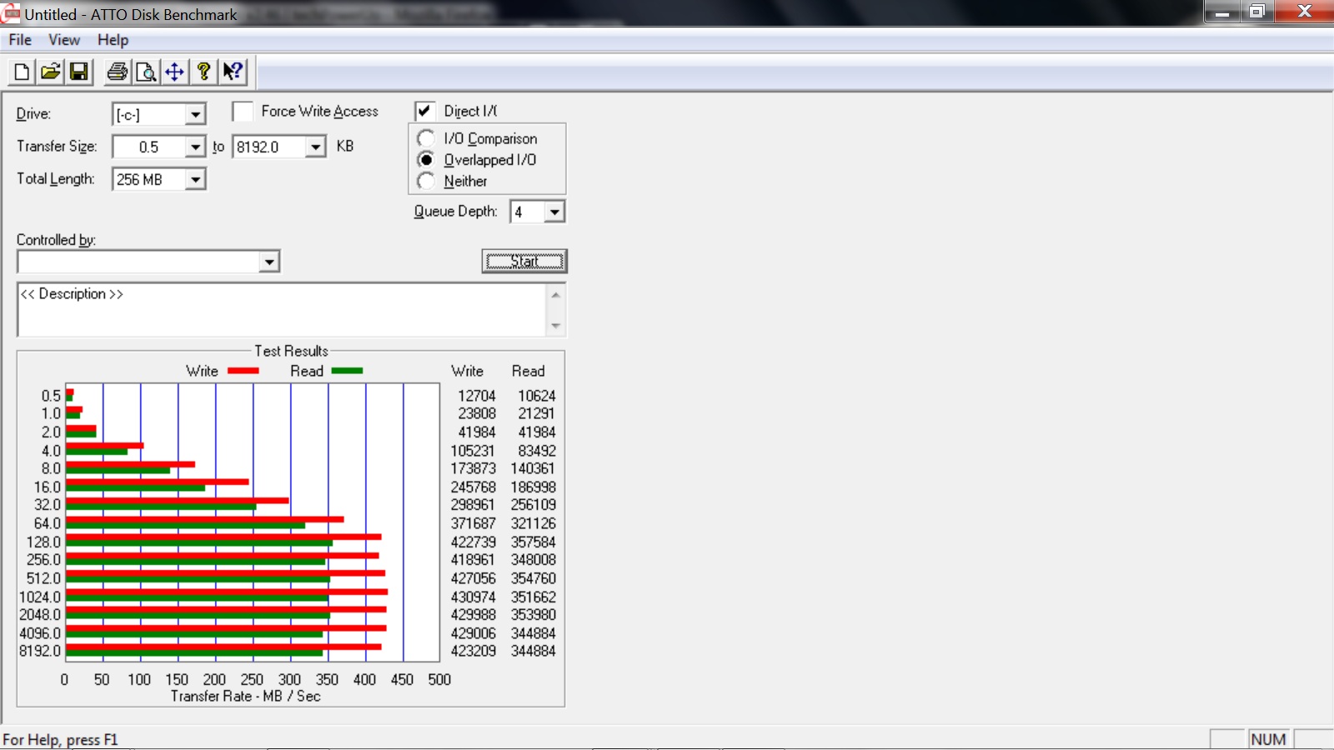
Task: Click the Read value 10624
Action: coord(536,396)
